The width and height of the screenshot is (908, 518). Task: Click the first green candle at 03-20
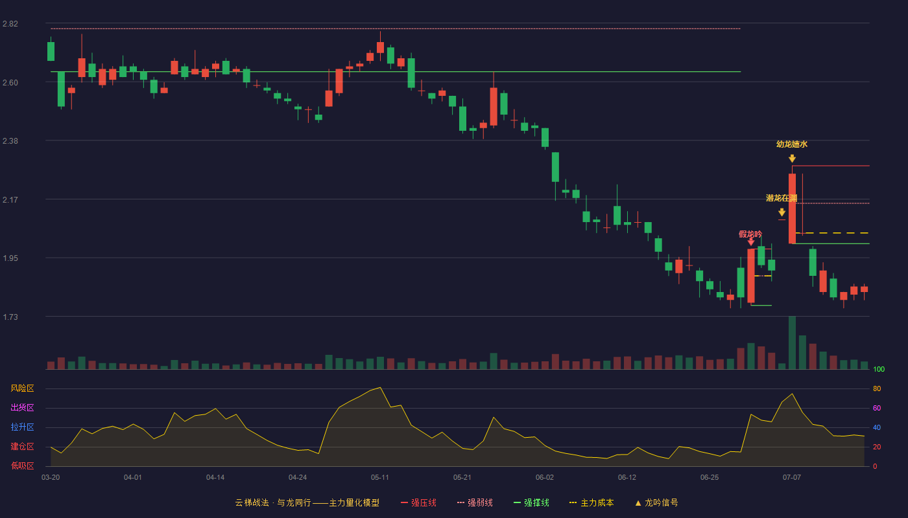coord(51,51)
